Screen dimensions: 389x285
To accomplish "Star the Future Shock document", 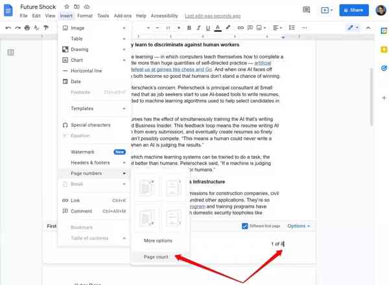I will click(x=67, y=6).
